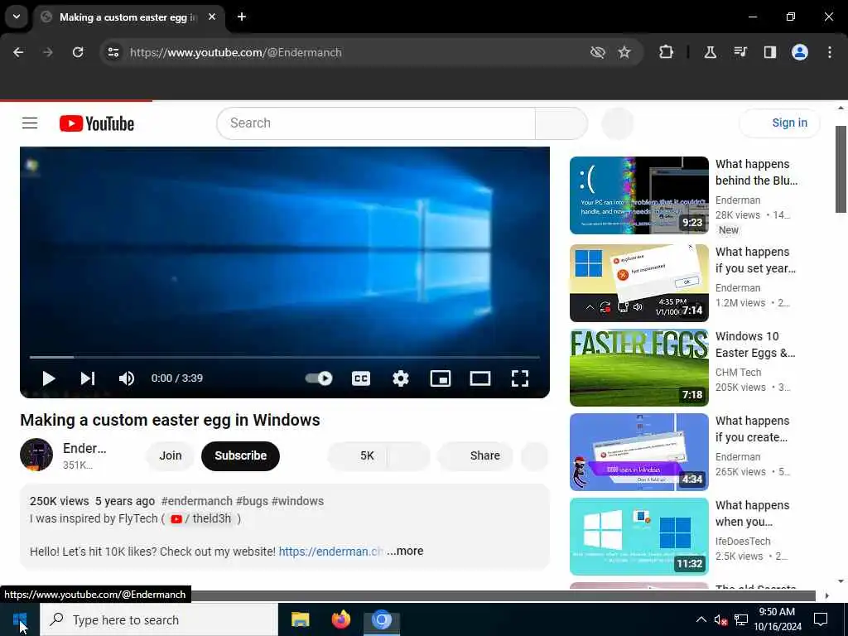Go back with the browser back arrow
Viewport: 848px width, 636px height.
(x=18, y=52)
